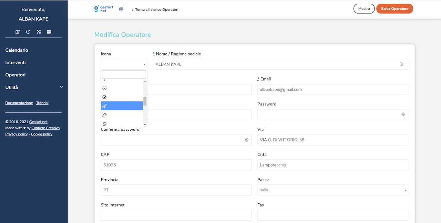This screenshot has width=441, height=223.
Task: Click the icon inside the Password field
Action: [x=403, y=115]
